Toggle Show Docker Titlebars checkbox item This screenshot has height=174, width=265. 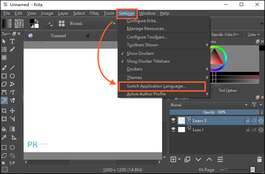164,61
